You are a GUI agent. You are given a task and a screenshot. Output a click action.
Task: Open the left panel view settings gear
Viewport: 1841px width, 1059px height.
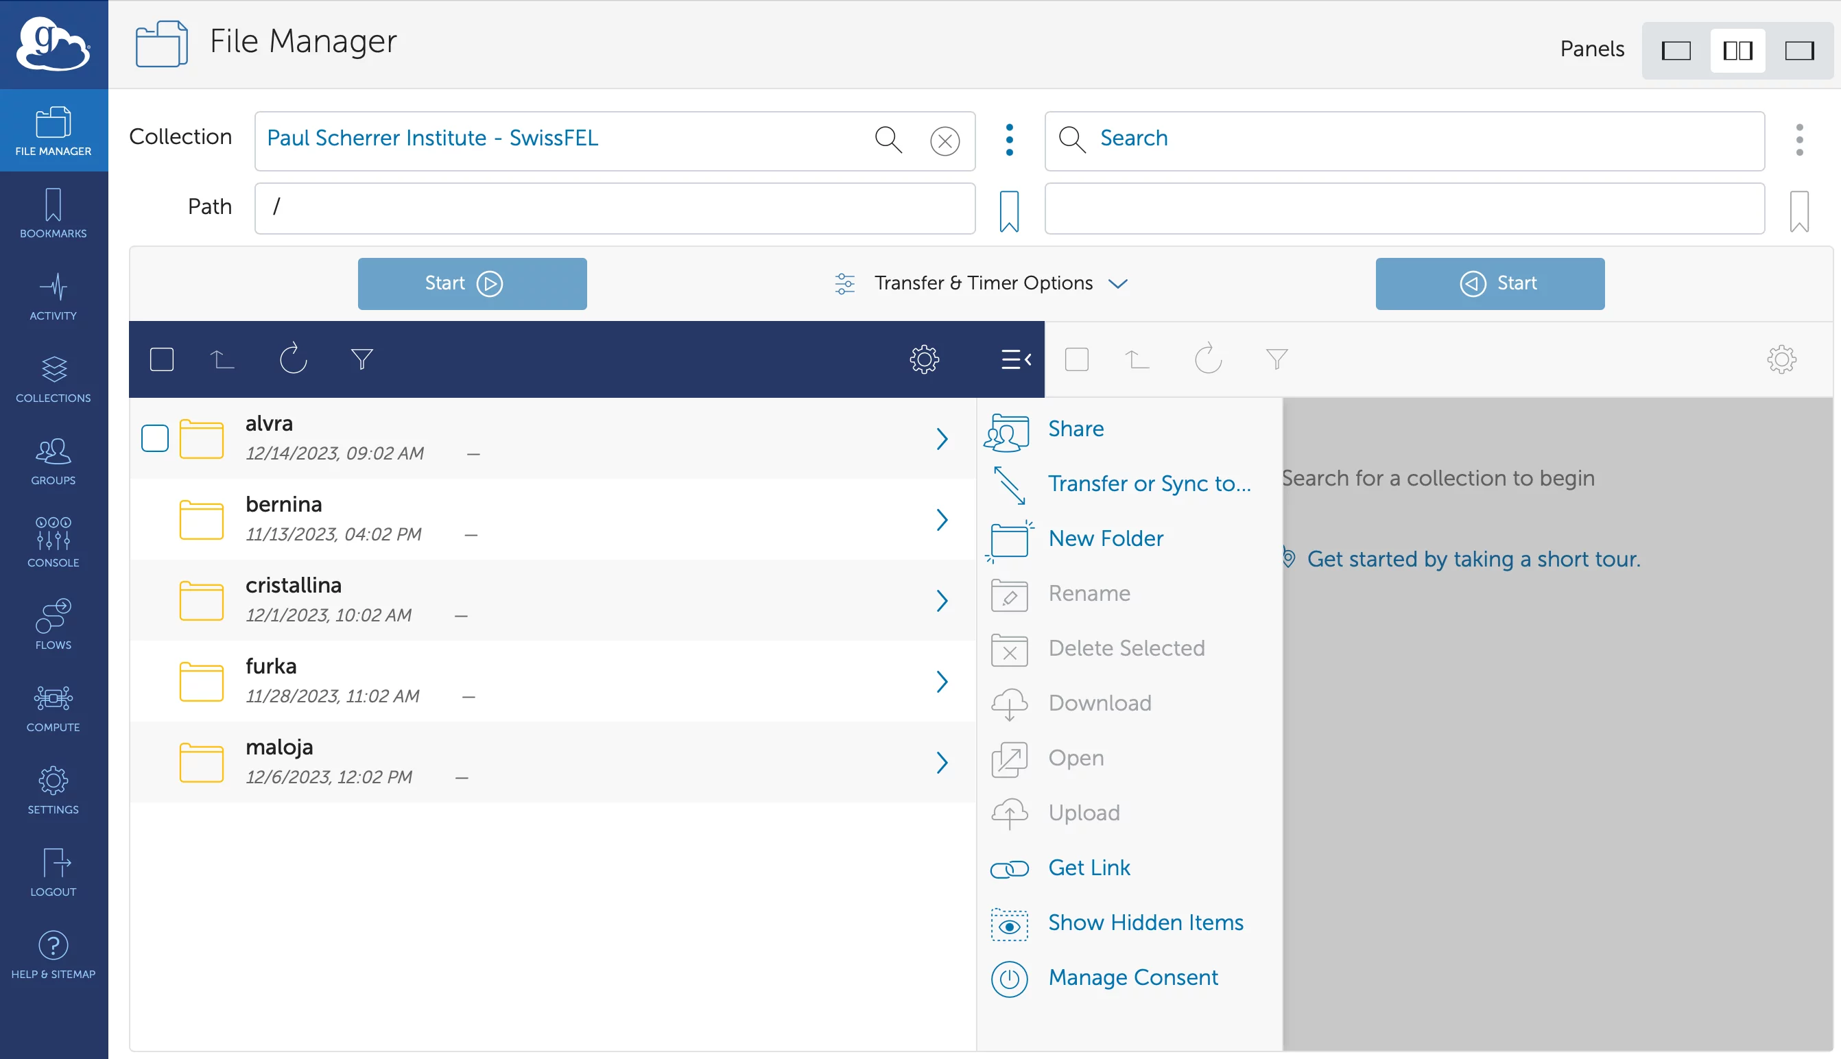(924, 359)
